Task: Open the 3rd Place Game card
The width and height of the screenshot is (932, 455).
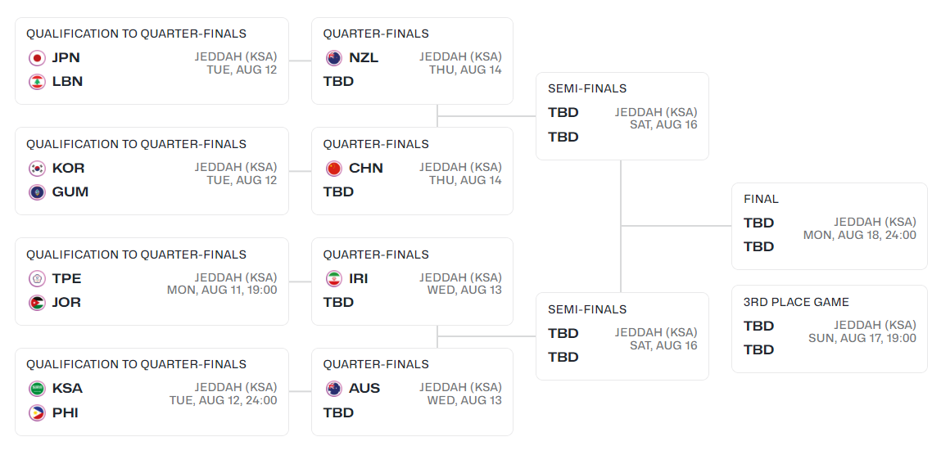Action: pyautogui.click(x=829, y=329)
